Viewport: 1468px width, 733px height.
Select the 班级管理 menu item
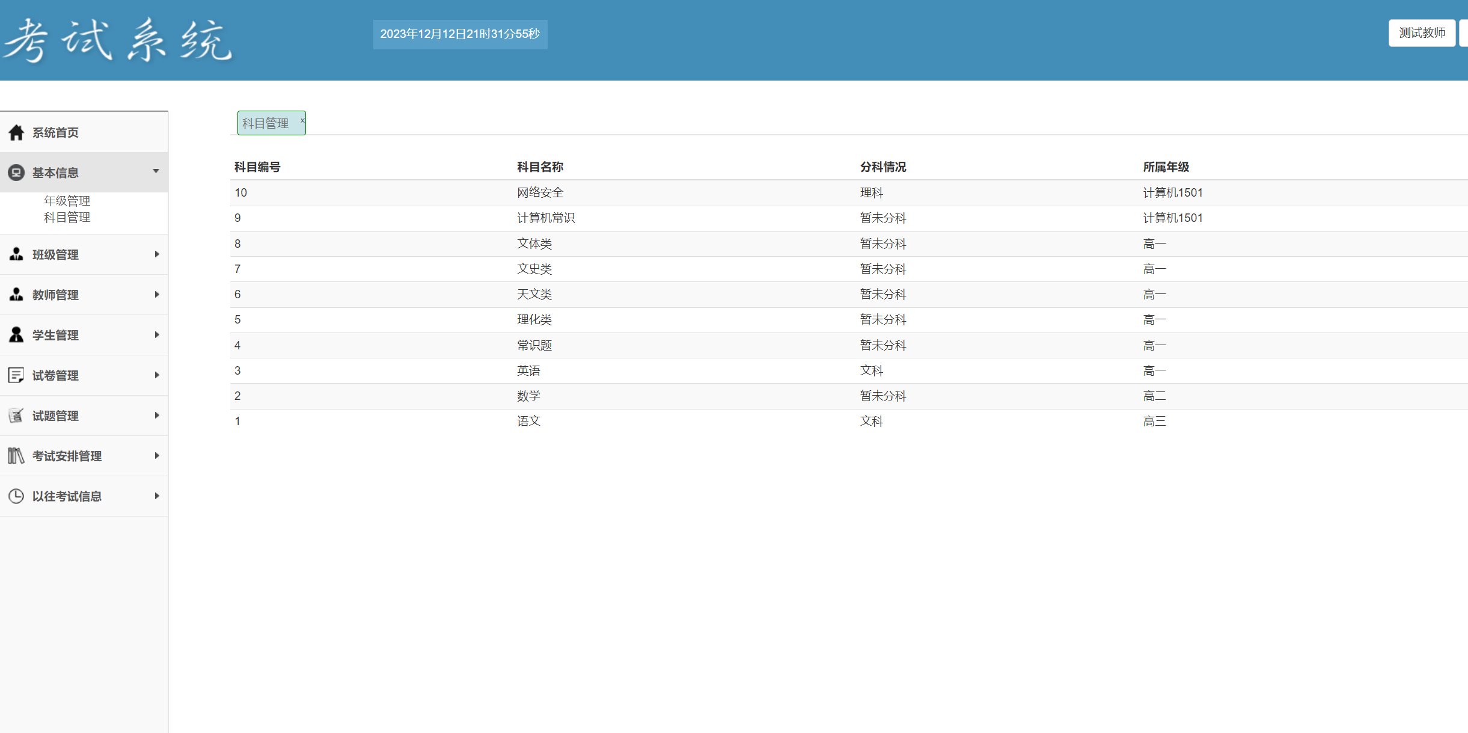[x=84, y=254]
